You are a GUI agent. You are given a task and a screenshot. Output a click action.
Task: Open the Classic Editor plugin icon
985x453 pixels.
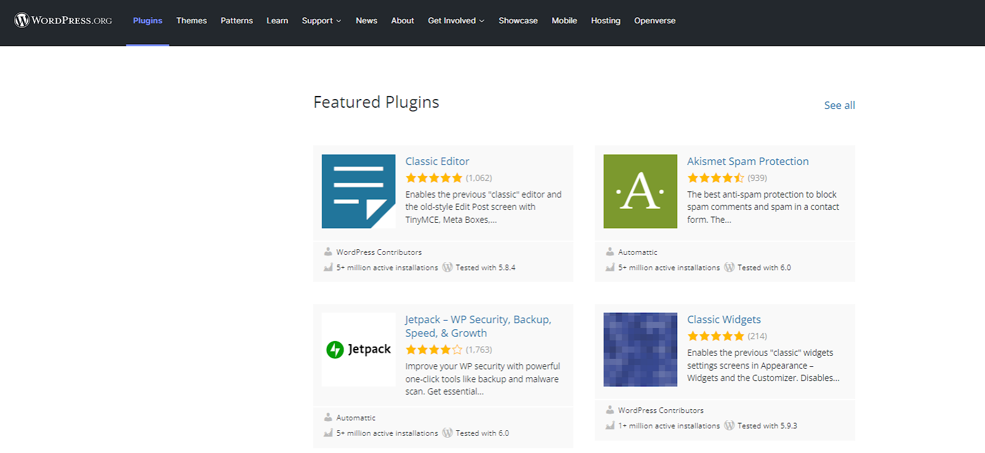coord(358,191)
